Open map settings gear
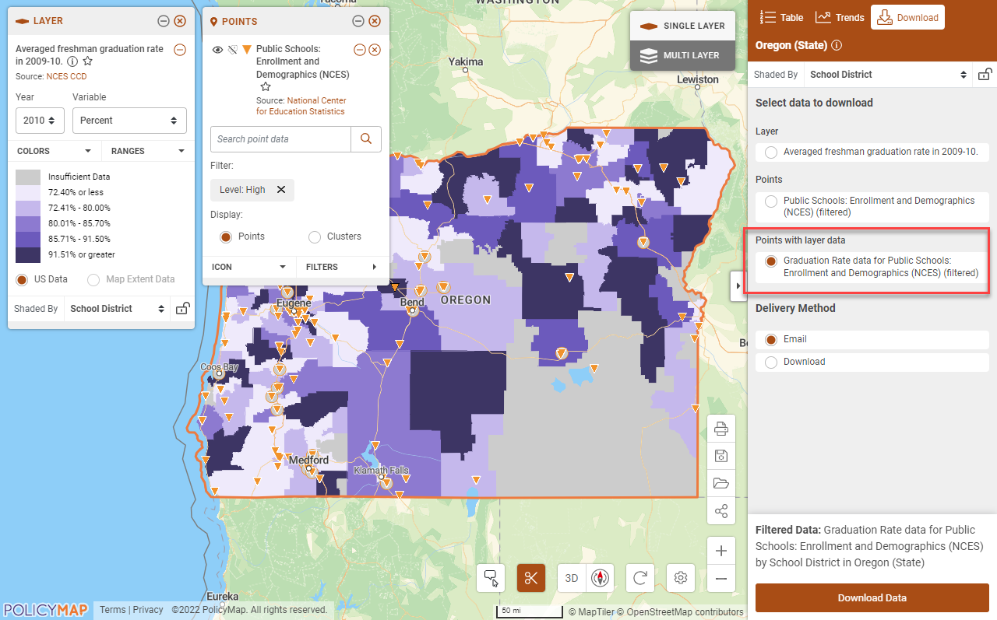The width and height of the screenshot is (997, 620). coord(681,578)
